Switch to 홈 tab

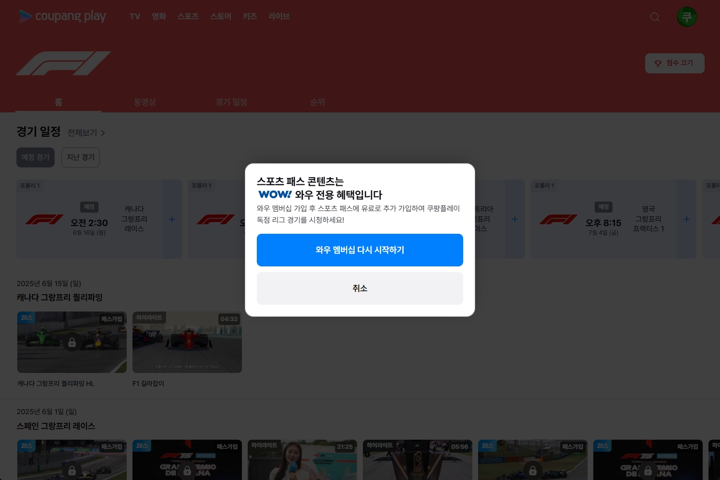coord(59,102)
